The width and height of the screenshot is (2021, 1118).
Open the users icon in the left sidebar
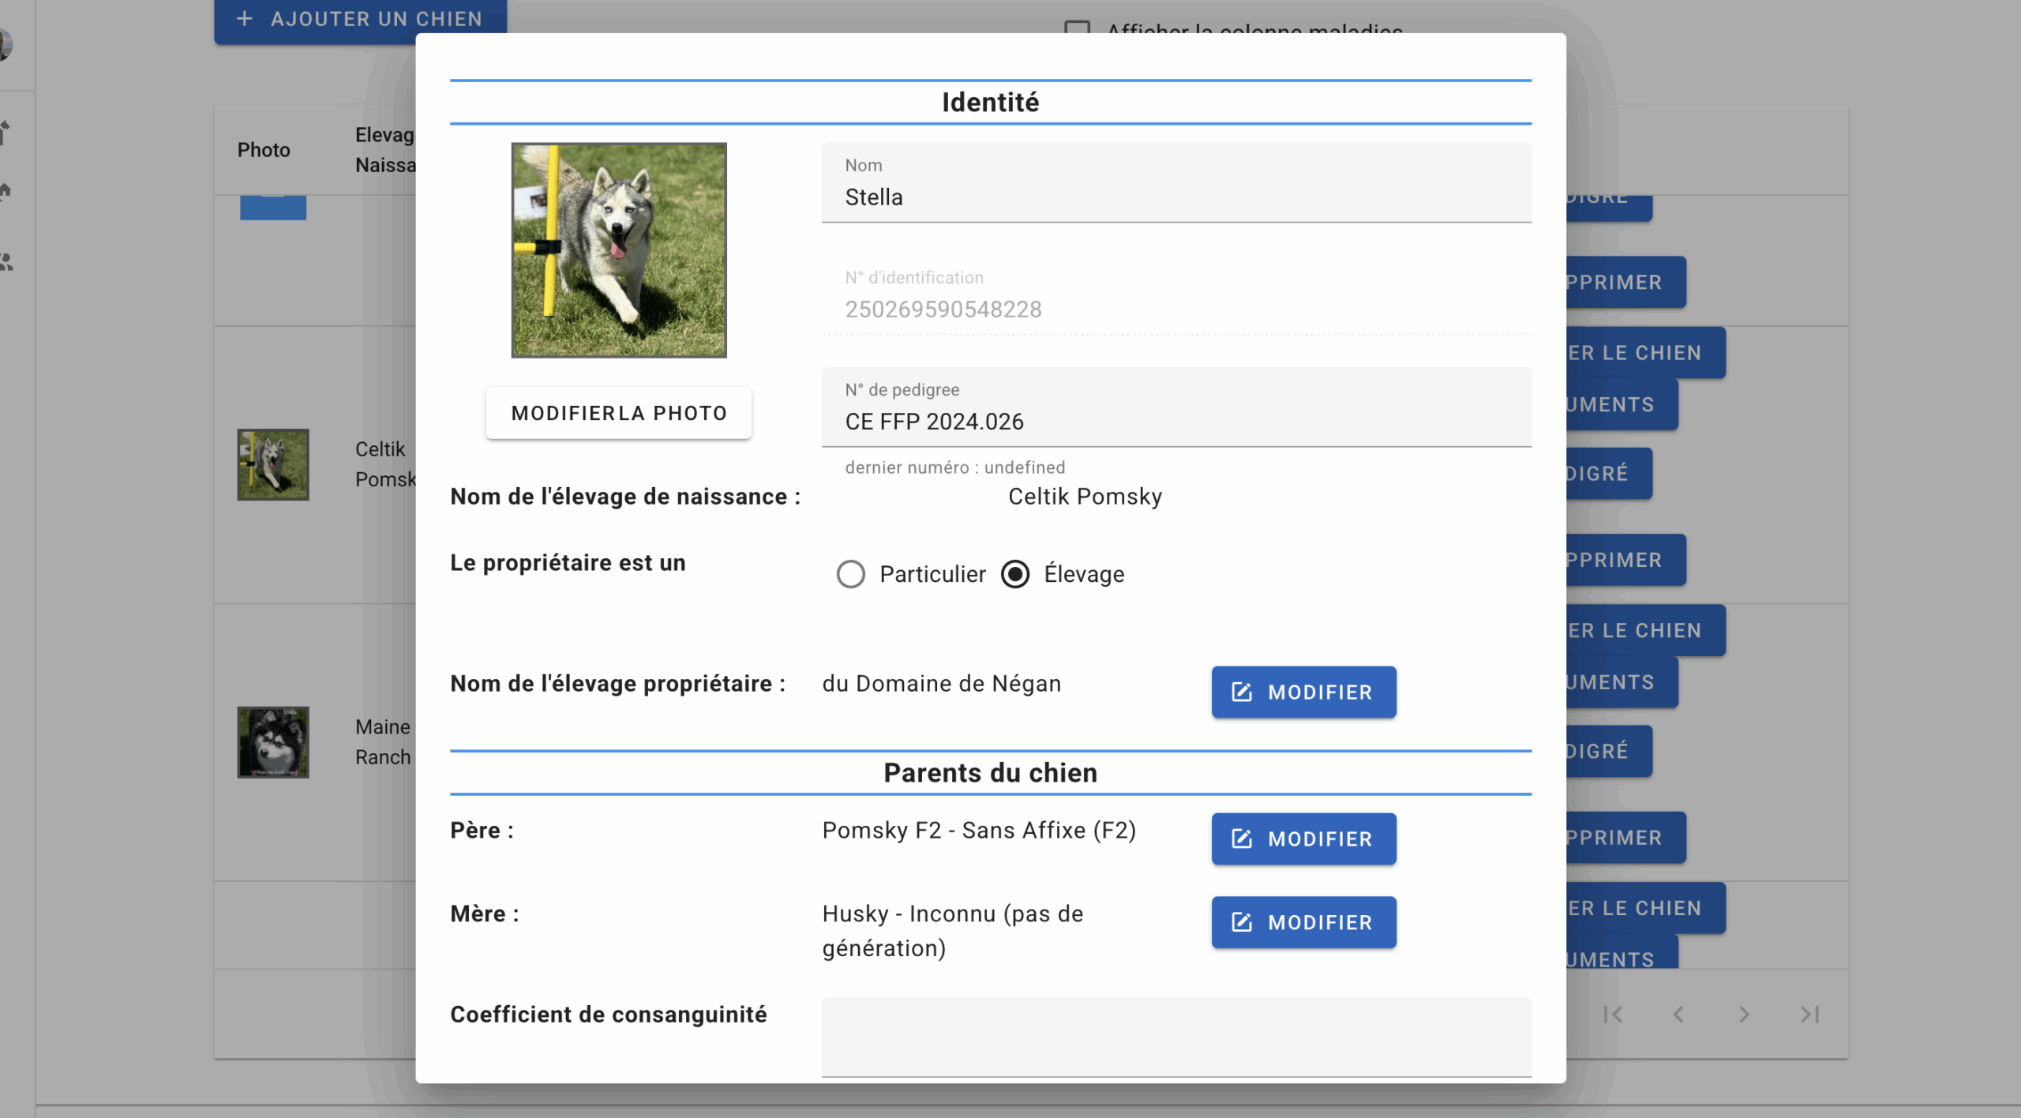6,261
